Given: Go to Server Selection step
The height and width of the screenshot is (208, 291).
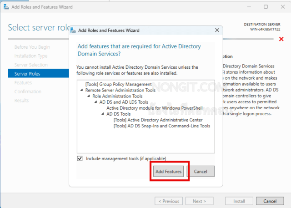Looking at the screenshot, I should [31, 65].
